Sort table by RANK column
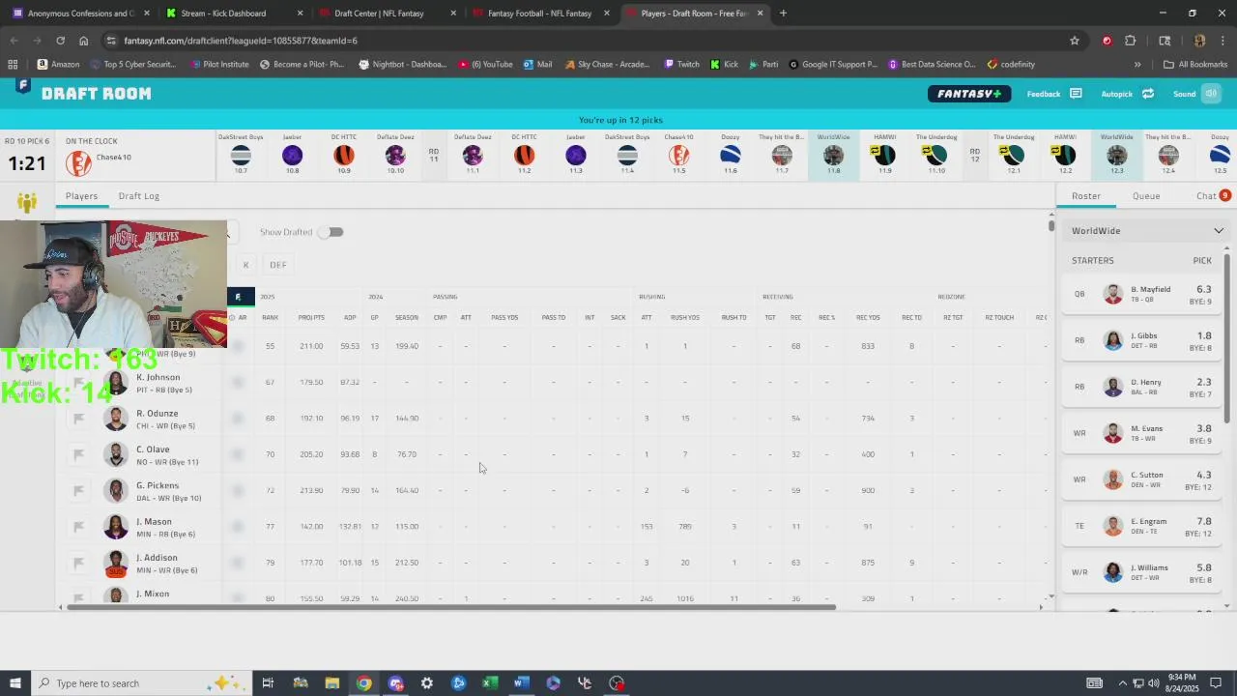Screen dimensions: 1237x696 [270, 317]
